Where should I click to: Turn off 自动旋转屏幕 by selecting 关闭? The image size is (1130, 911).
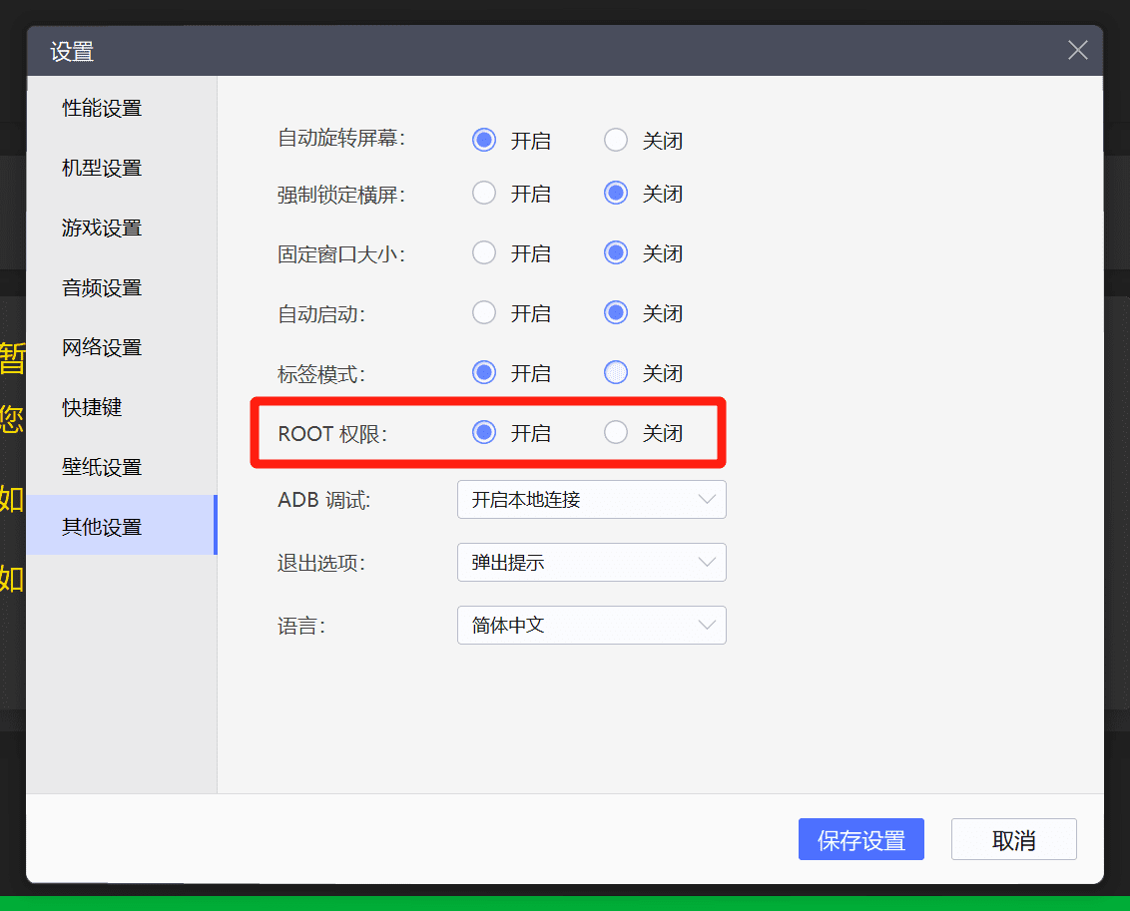tap(616, 141)
